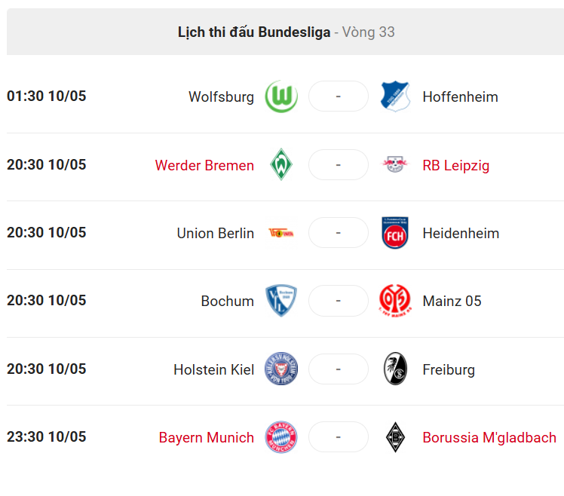Viewport: 564px width, 496px height.
Task: Click the Union Berlin logo
Action: tap(281, 233)
